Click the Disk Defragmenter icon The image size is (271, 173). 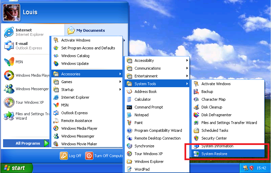(196, 115)
